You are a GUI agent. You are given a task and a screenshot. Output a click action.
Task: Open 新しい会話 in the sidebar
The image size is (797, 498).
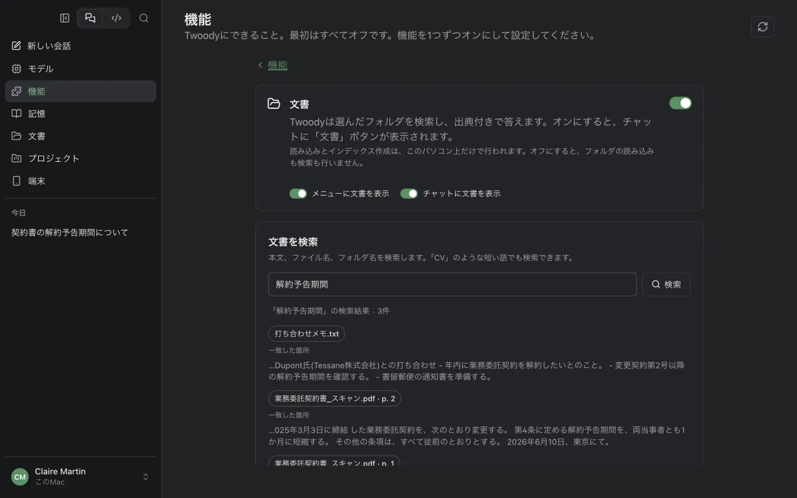(81, 46)
